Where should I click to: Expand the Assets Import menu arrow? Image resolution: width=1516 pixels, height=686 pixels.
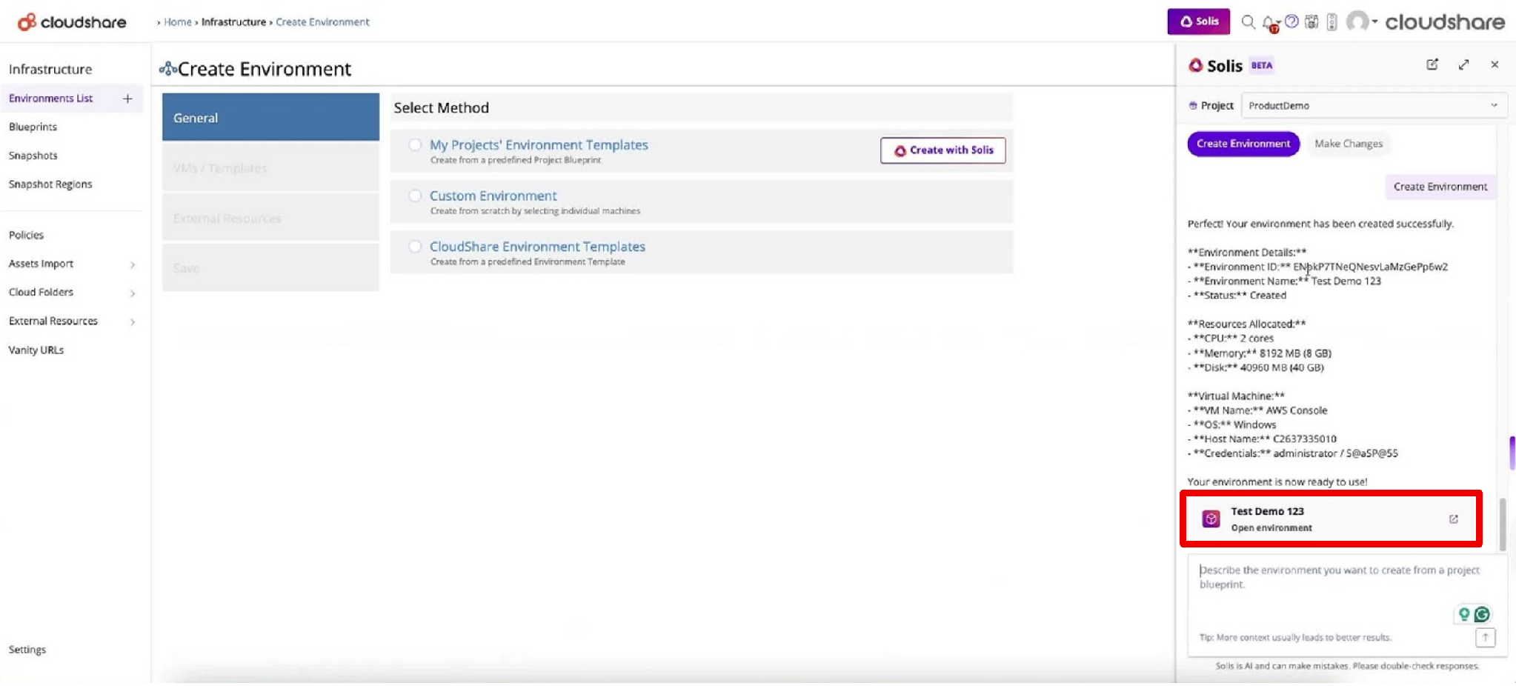133,264
